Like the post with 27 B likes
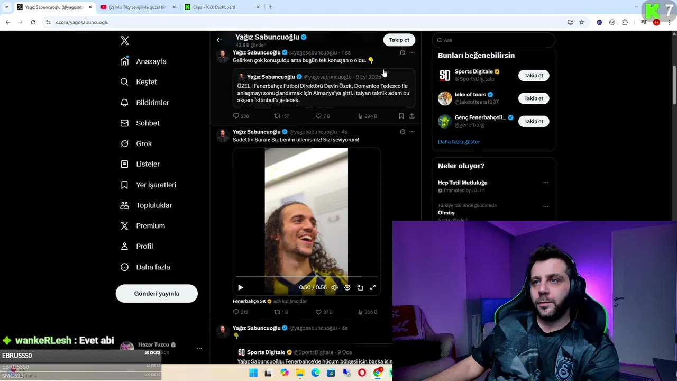The image size is (677, 381). (324, 312)
